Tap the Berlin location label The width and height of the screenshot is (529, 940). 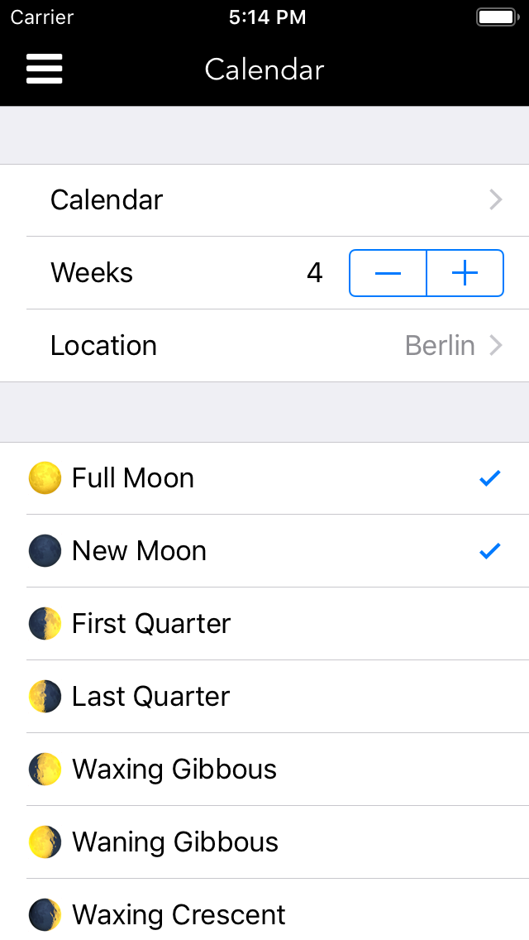441,345
